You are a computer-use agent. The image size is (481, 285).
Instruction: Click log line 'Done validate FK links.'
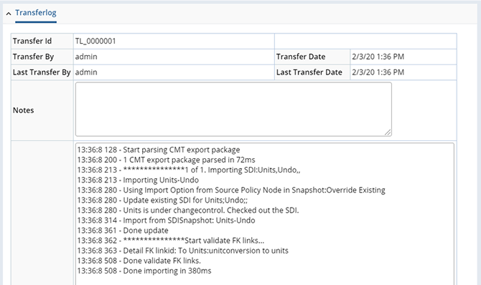click(x=139, y=261)
